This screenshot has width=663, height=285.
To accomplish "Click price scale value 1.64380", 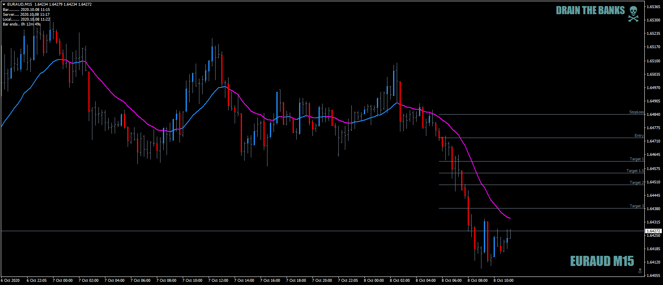I will [654, 209].
